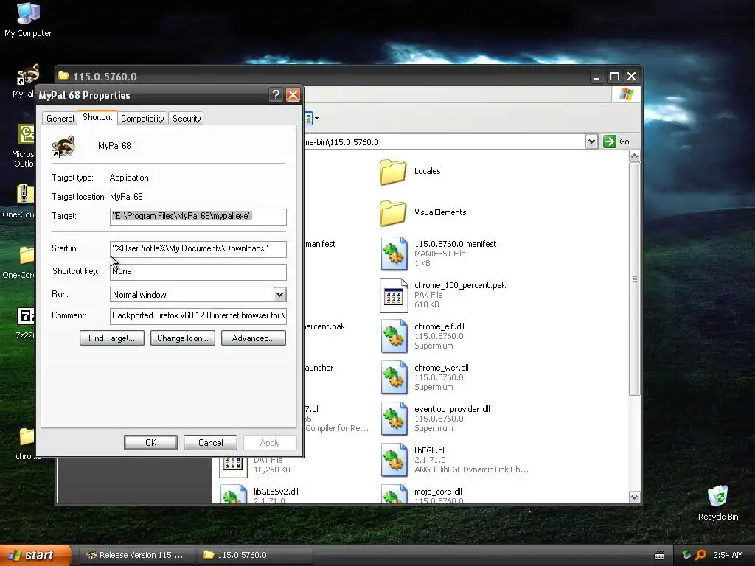Open Microsoft Outlook desktop icon
Screen dimensions: 755x566
tap(27, 134)
